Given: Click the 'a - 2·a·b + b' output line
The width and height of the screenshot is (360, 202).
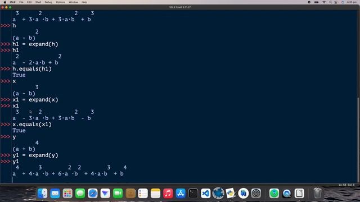Looking at the screenshot, I should (x=35, y=62).
